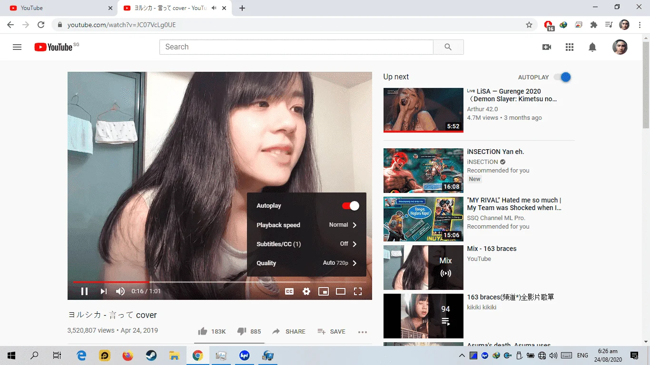Open miniplayer mode icon in the player
Screen dimensions: 650x365
[324, 291]
